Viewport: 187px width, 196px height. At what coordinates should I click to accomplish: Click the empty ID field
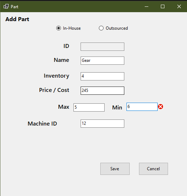[x=102, y=46]
